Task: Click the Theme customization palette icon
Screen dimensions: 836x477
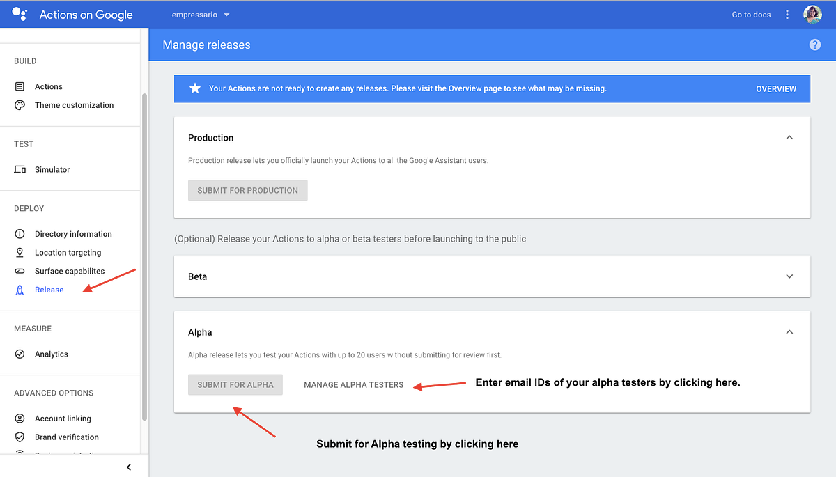Action: tap(20, 105)
